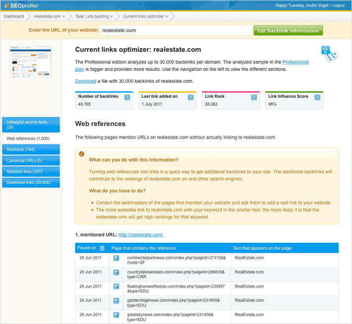352x324 pixels.
Task: Select Redirects (144) in sidebar
Action: pos(31,149)
